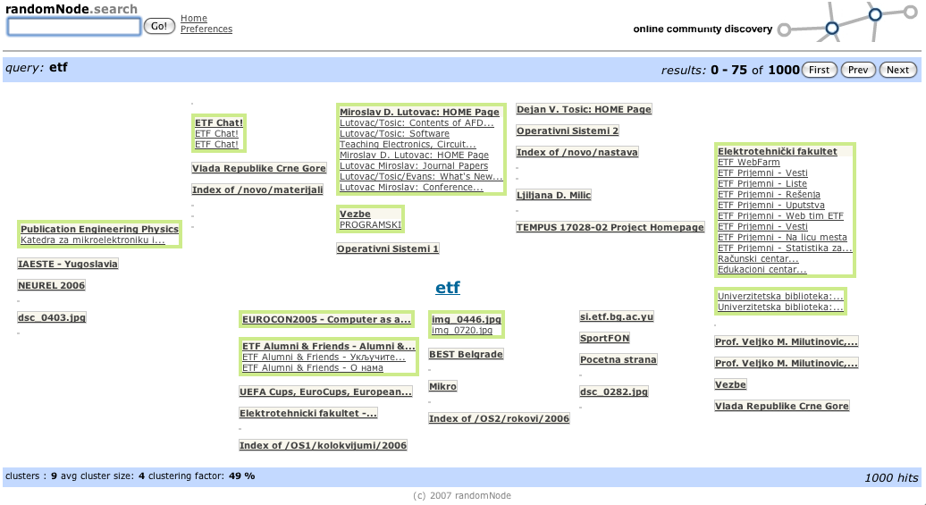
Task: Open Miroslav D. Lutovac: HOME Page heading
Action: click(419, 113)
